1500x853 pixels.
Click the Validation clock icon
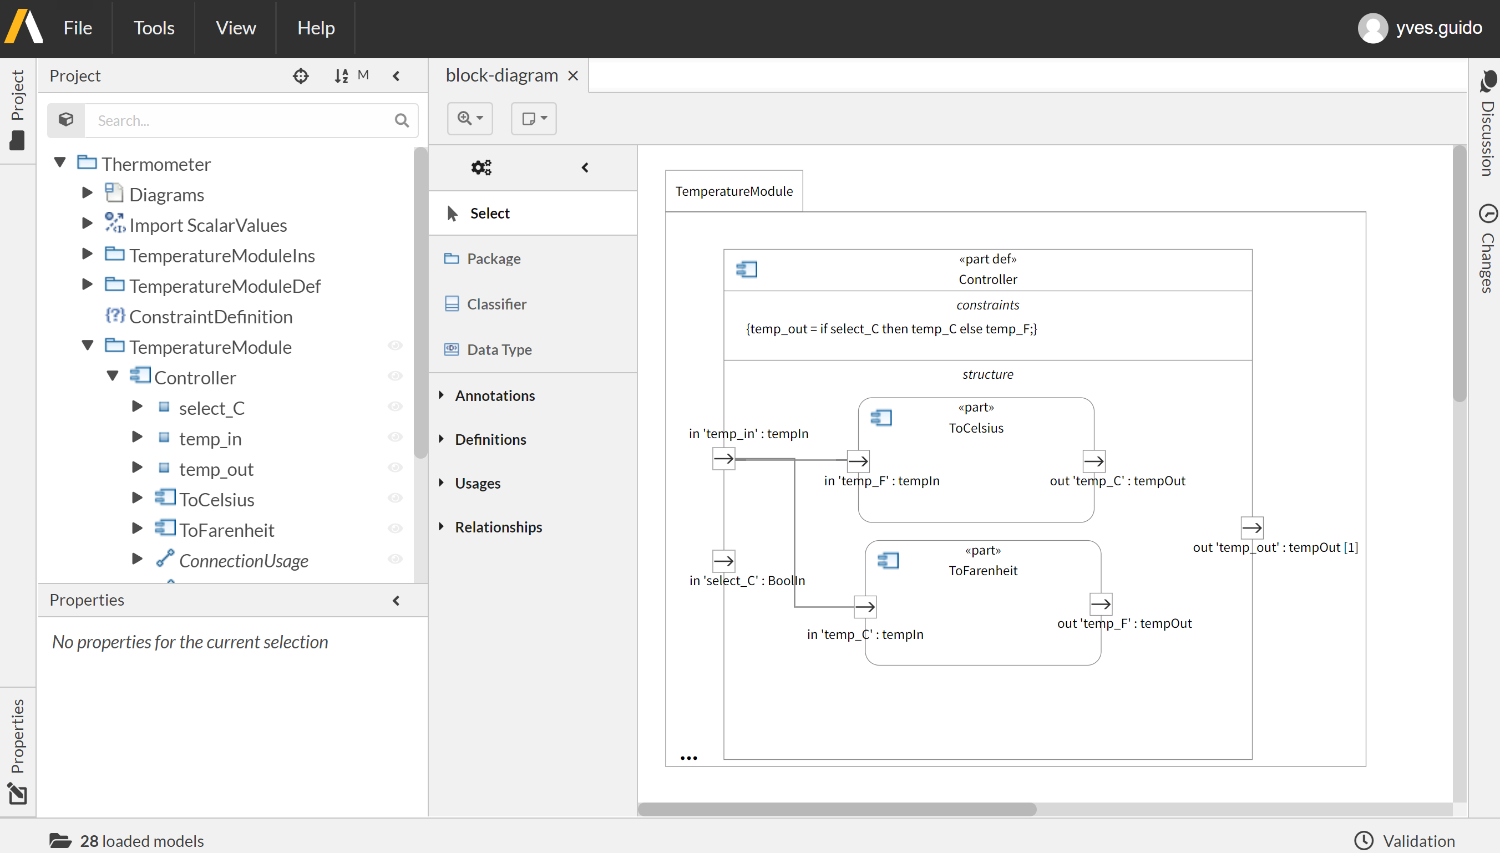1364,840
